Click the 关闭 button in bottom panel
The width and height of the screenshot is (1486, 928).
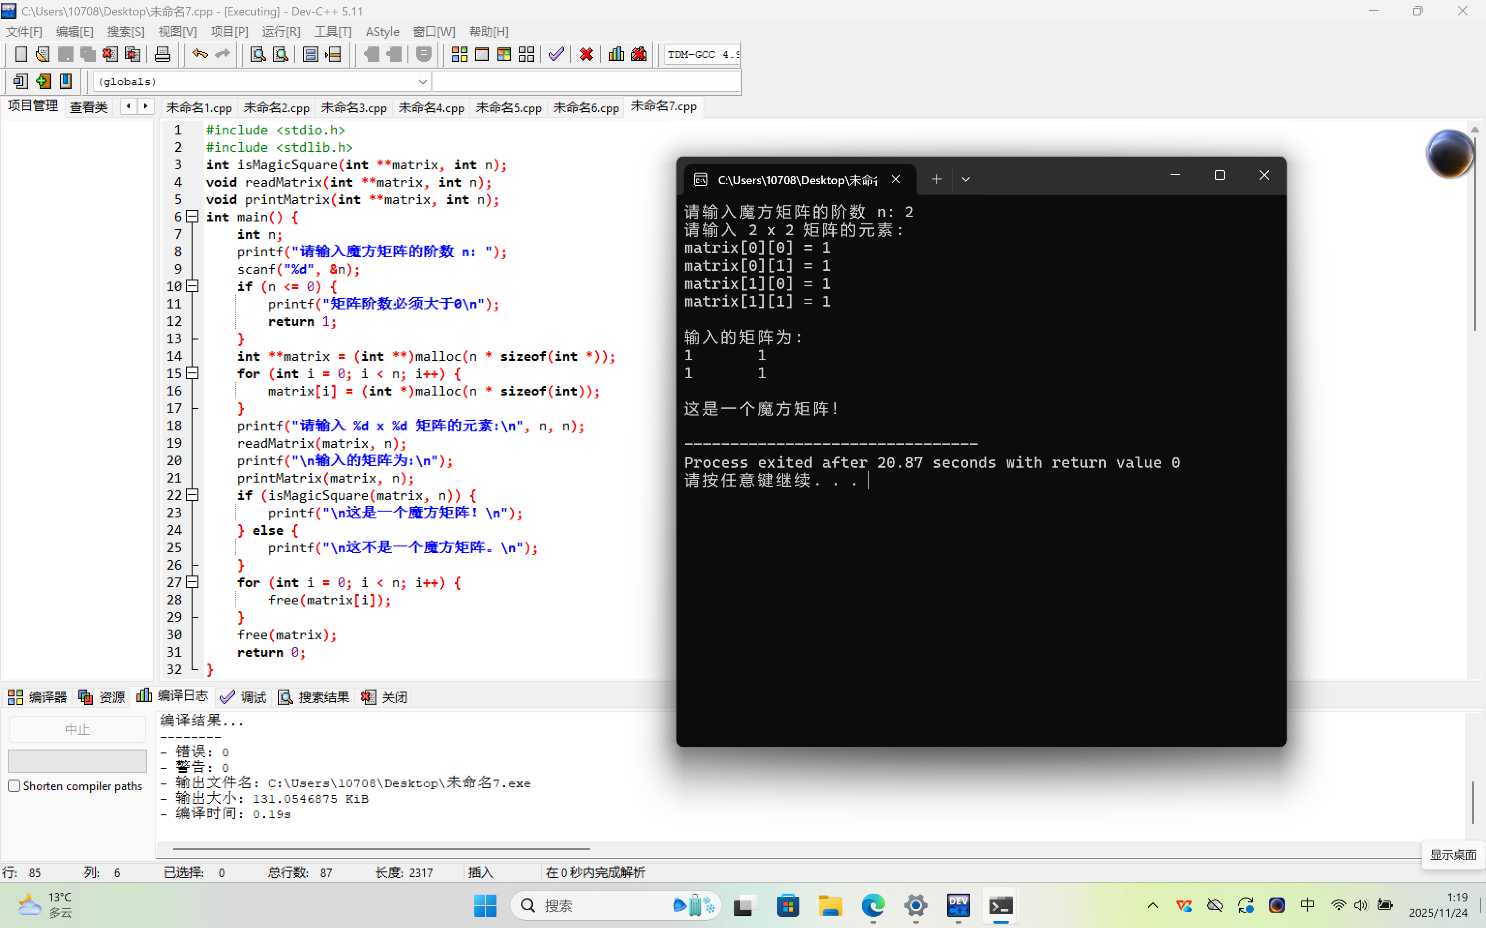coord(385,697)
